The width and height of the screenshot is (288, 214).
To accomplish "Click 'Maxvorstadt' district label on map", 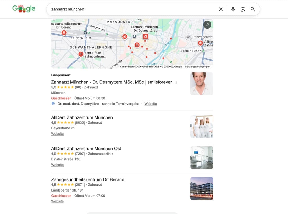I will pos(121,22).
